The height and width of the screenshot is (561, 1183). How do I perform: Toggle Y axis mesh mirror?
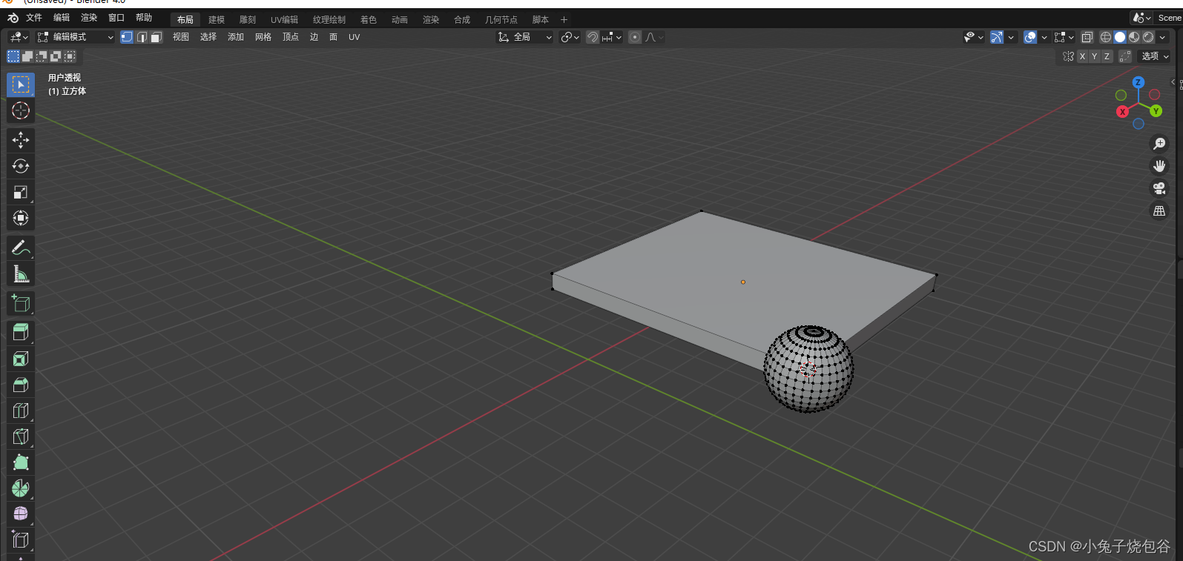(x=1094, y=56)
